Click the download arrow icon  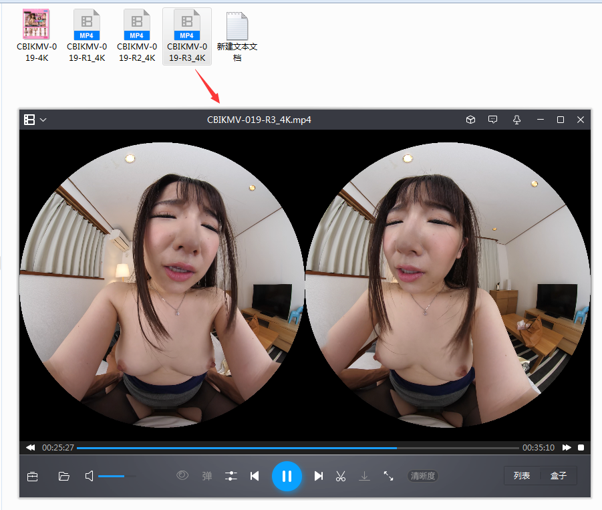(364, 476)
